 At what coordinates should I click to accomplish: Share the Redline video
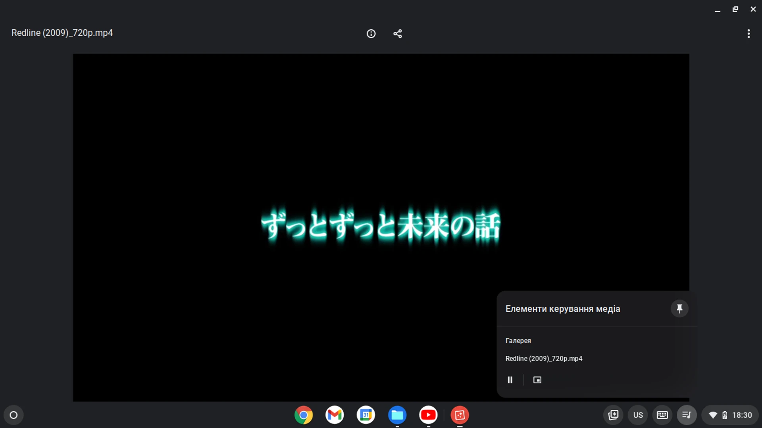point(398,33)
